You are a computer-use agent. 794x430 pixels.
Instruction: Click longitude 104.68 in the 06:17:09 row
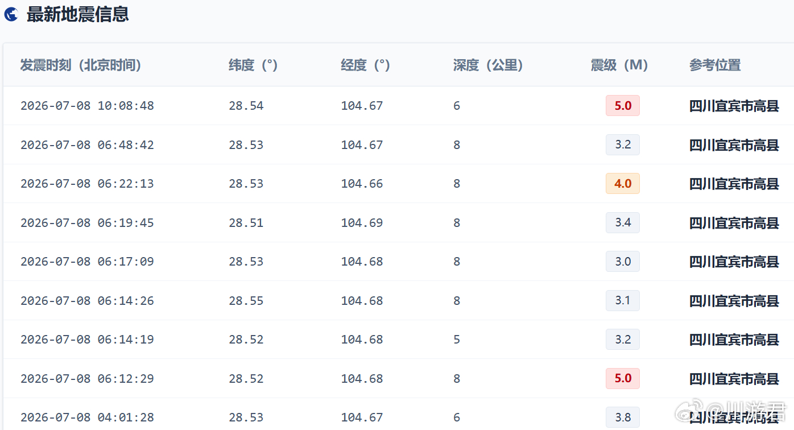pos(362,262)
